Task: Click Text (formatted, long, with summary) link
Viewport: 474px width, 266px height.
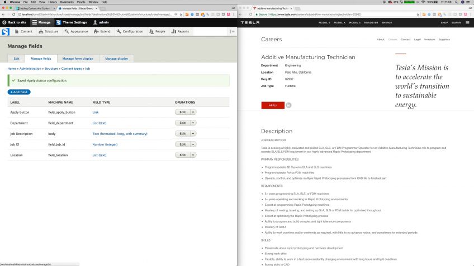Action: click(x=120, y=134)
